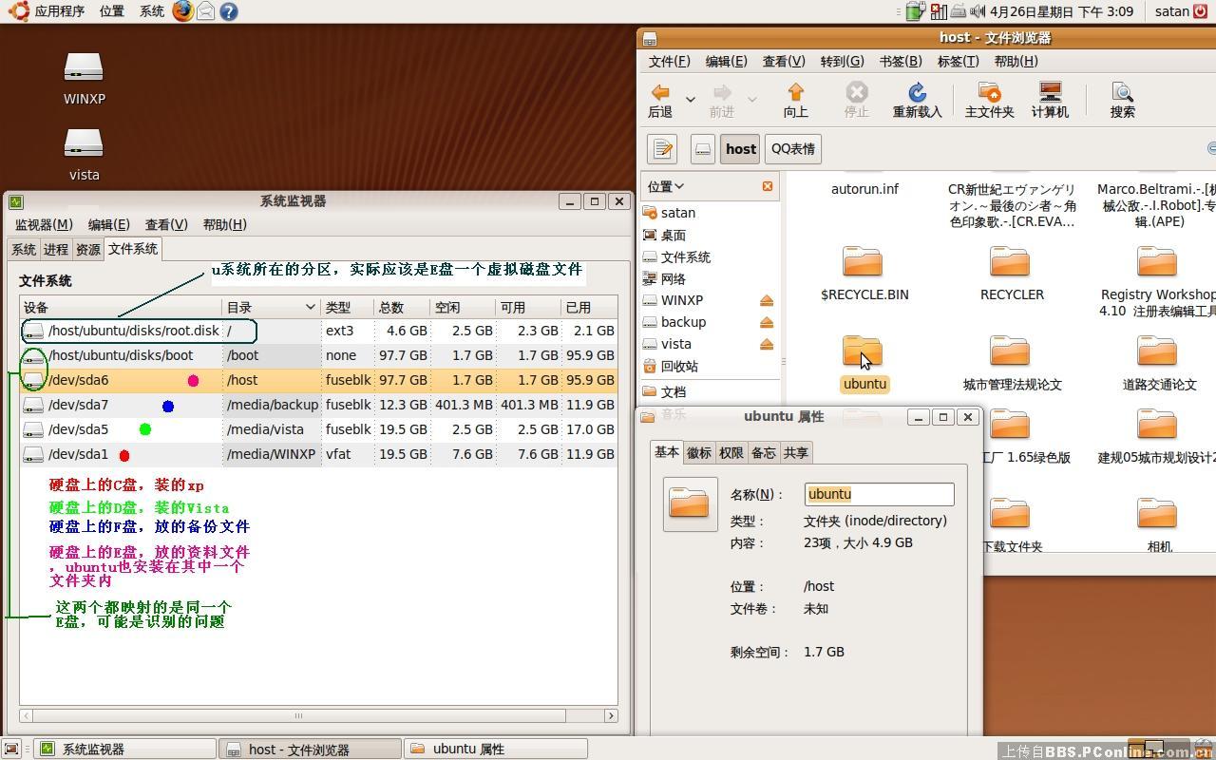
Task: Expand the 位置 sidebar selector dropdown
Action: click(x=666, y=186)
